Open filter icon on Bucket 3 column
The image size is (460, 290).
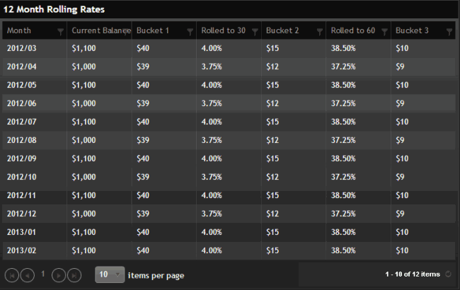click(449, 31)
